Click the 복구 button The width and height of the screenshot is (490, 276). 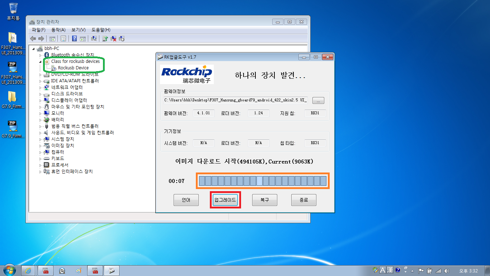pyautogui.click(x=265, y=200)
